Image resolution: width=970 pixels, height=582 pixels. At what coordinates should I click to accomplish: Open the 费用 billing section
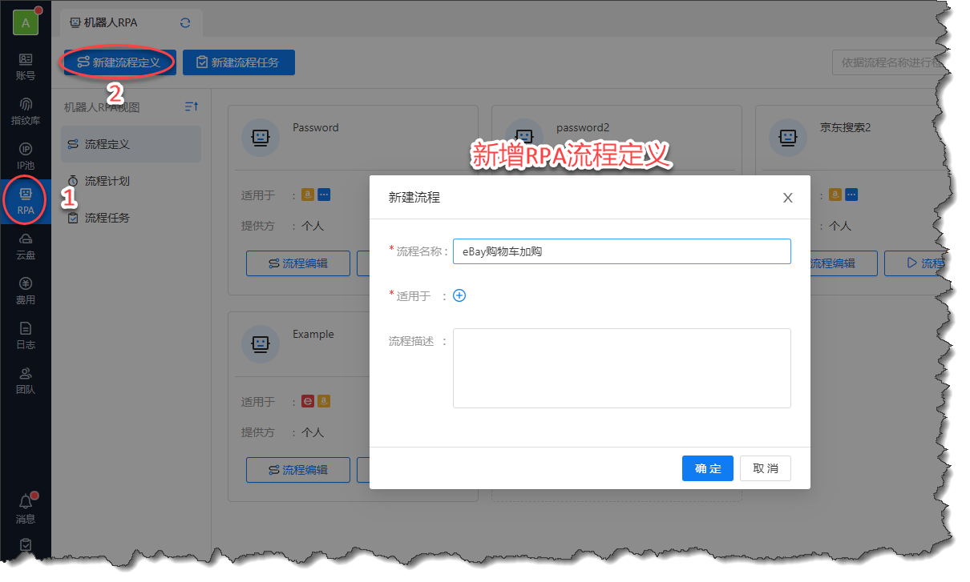click(x=26, y=291)
